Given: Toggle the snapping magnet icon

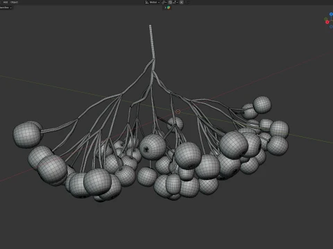Looking at the screenshot, I should pos(170,2).
